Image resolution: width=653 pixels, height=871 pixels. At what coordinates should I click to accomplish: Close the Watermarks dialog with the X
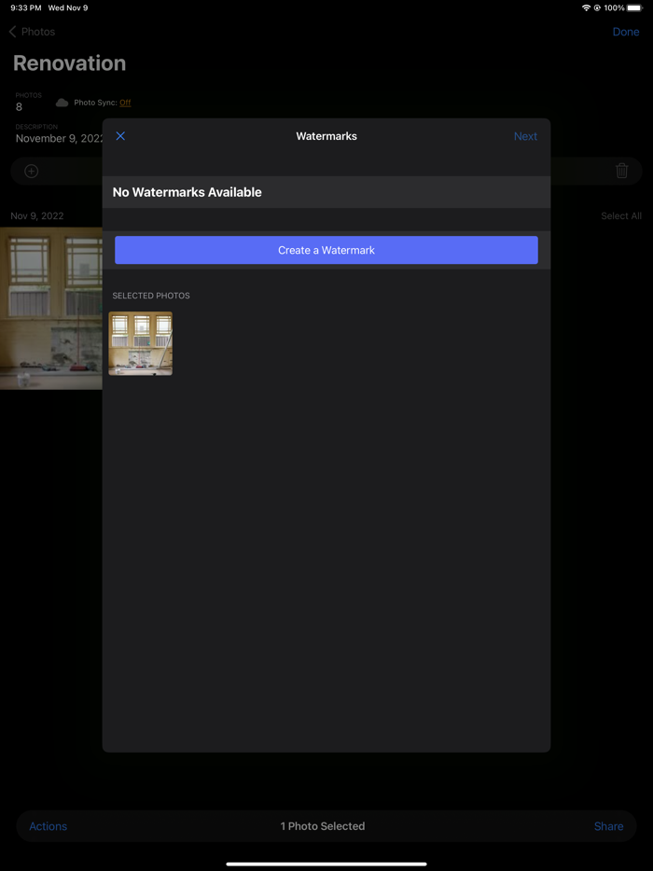tap(120, 136)
